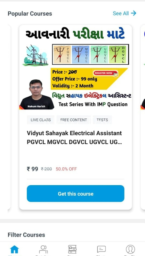Open the Store books icon
The image size is (145, 256).
pos(72,249)
